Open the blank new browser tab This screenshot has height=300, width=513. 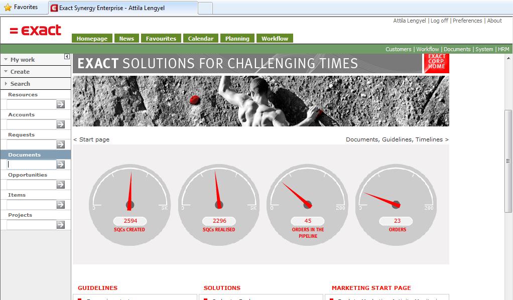[x=205, y=8]
